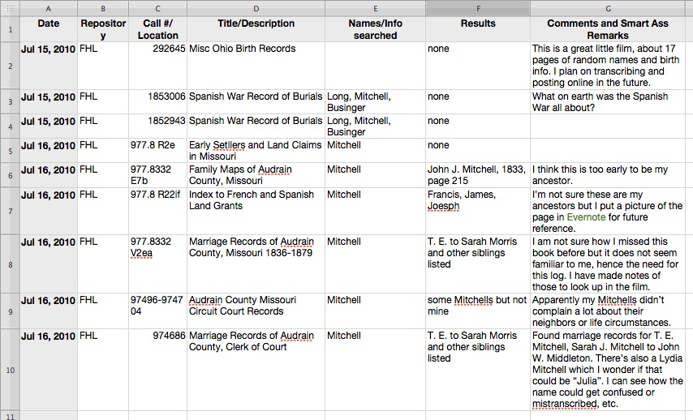Select the Title/Description header cell
Screen dimensions: 693x420
tap(256, 24)
